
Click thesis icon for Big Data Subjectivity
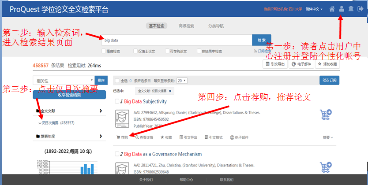point(122,119)
